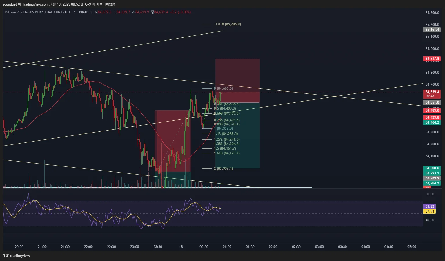Select the red stop-loss zone above entry
The height and width of the screenshot is (261, 445).
(237, 81)
